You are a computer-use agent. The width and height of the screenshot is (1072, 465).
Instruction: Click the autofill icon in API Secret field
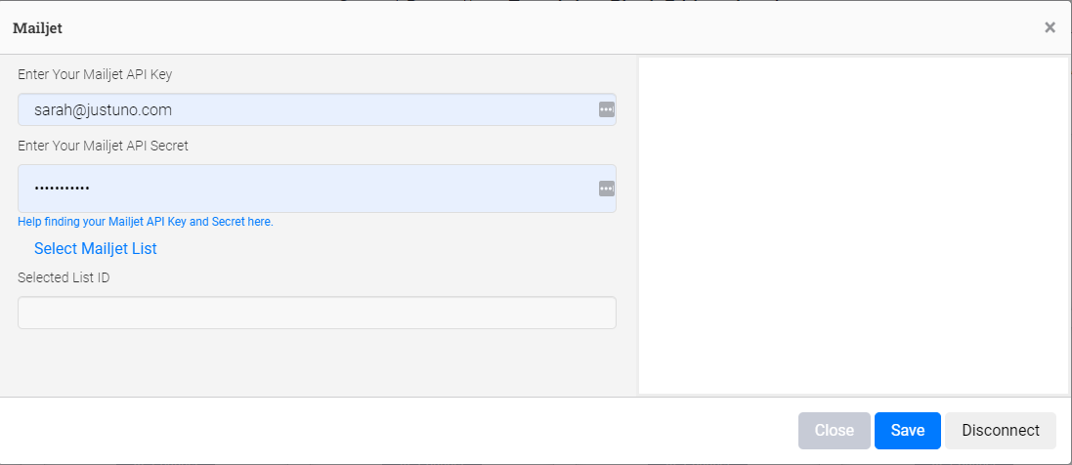pyautogui.click(x=606, y=189)
